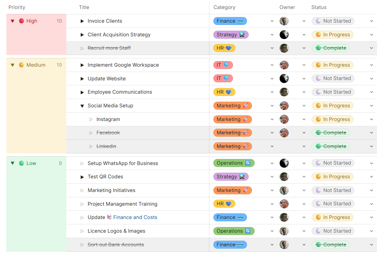Image resolution: width=384 pixels, height=257 pixels.
Task: Collapse the Social Media Setup subtasks
Action: (82, 106)
